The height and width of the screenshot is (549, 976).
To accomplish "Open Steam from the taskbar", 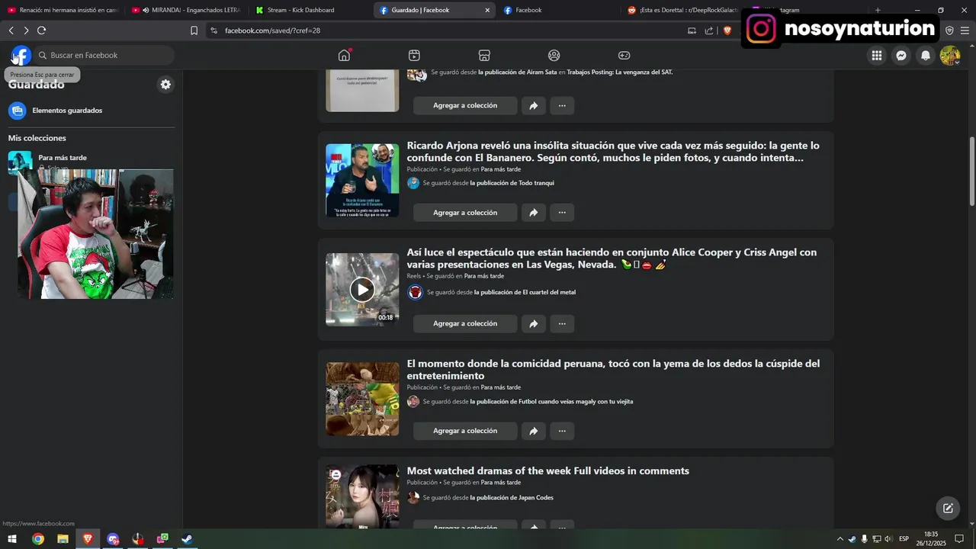I will (187, 539).
